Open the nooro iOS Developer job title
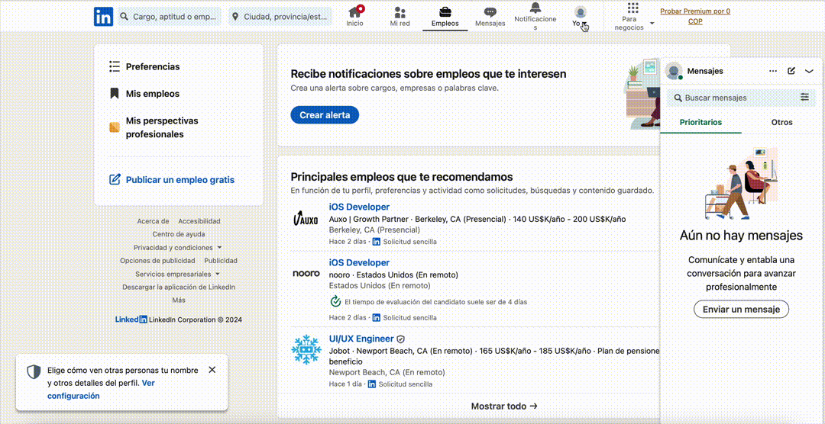The width and height of the screenshot is (825, 424). (x=359, y=262)
